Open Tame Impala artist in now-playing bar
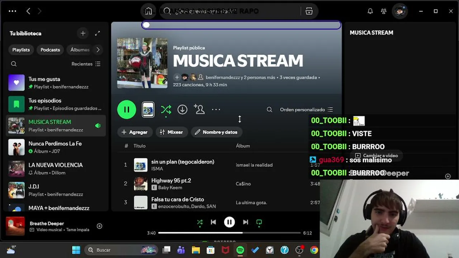The height and width of the screenshot is (258, 459). (78, 230)
